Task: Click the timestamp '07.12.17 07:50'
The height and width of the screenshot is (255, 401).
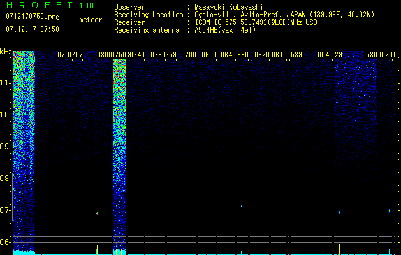Action: click(33, 29)
